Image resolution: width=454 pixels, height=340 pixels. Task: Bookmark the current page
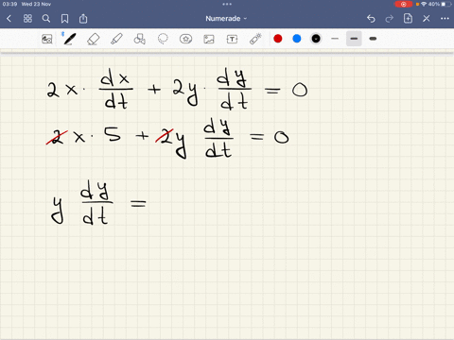pyautogui.click(x=64, y=19)
